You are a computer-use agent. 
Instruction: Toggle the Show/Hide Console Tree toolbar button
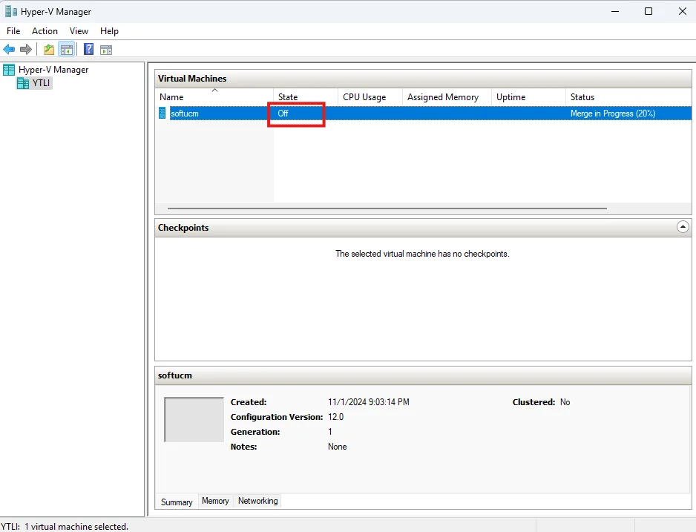67,49
